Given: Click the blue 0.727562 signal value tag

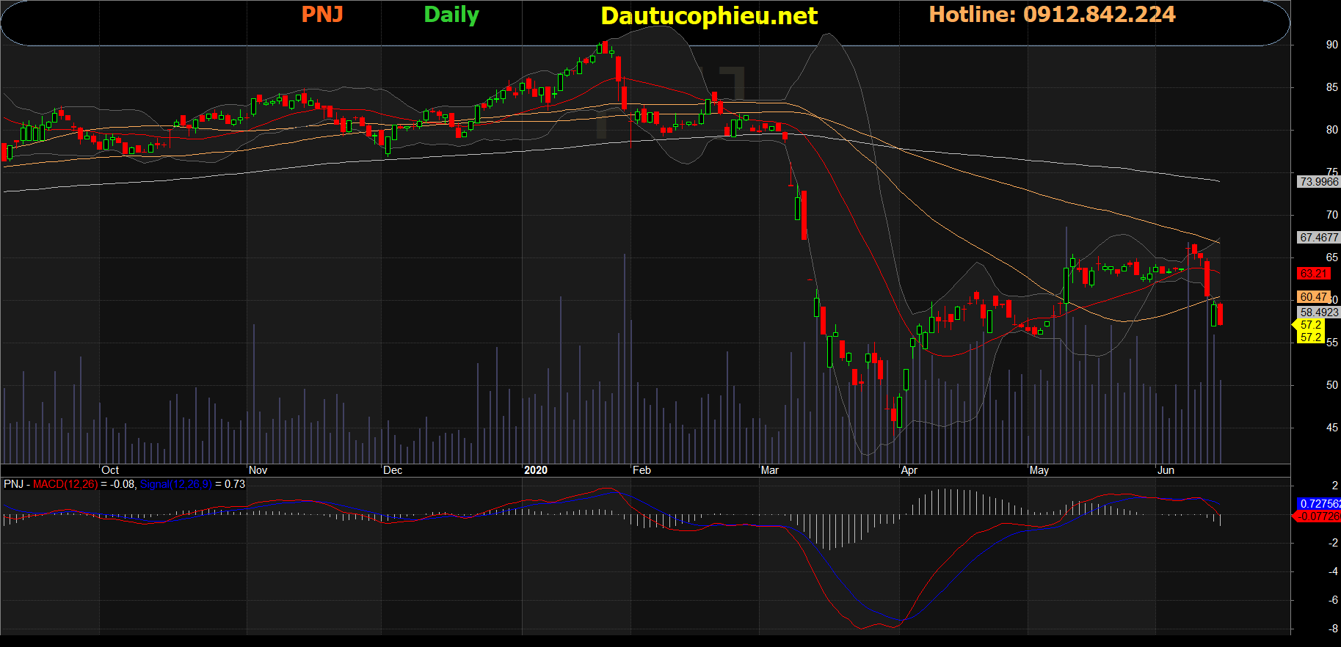Looking at the screenshot, I should pyautogui.click(x=1318, y=504).
